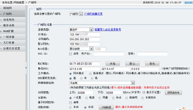Open the 防御信息检测 不启用 dropdown

(x=133, y=83)
